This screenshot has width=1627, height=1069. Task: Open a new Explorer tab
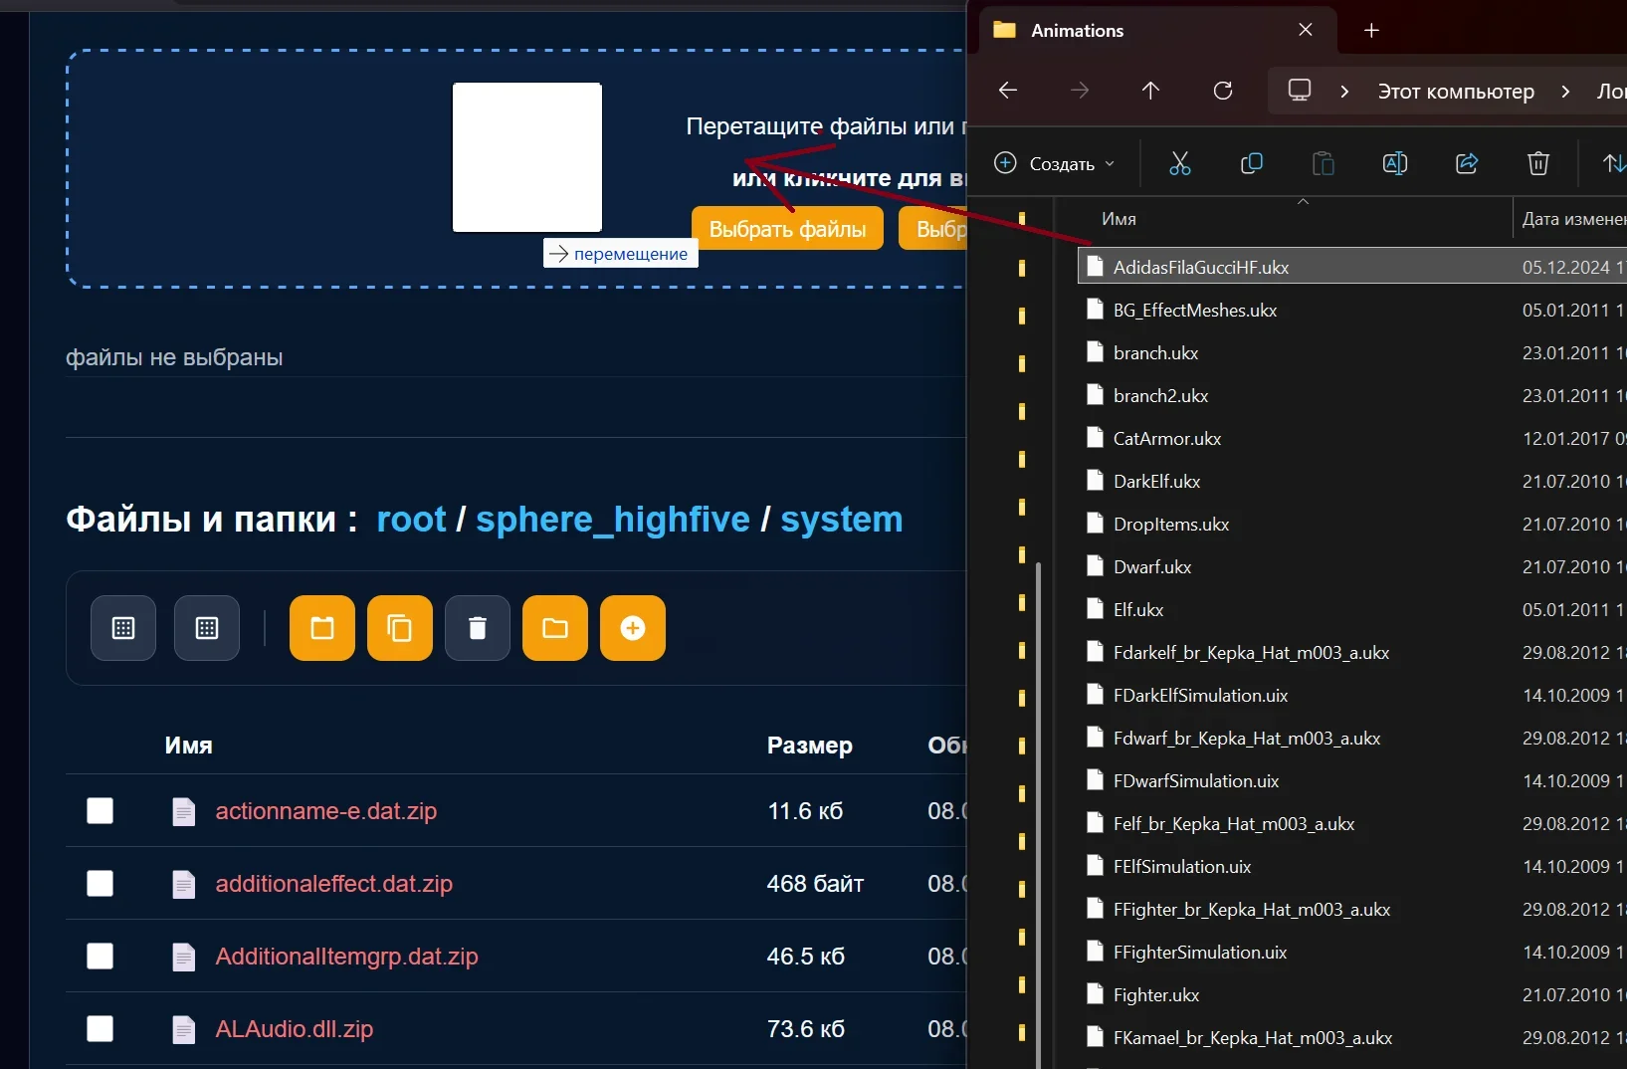pyautogui.click(x=1371, y=31)
